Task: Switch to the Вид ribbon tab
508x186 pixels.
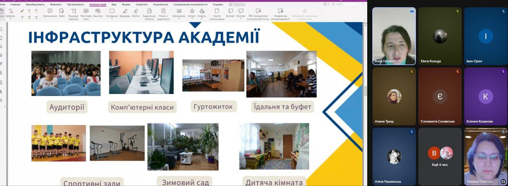Action: tap(114, 4)
